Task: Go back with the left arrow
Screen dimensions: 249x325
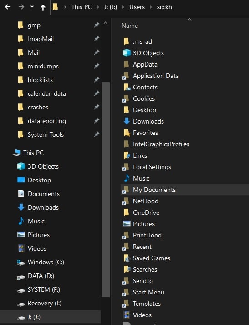Action: [x=8, y=7]
